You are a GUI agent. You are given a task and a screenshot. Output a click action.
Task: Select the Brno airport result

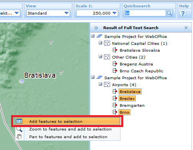(124, 112)
